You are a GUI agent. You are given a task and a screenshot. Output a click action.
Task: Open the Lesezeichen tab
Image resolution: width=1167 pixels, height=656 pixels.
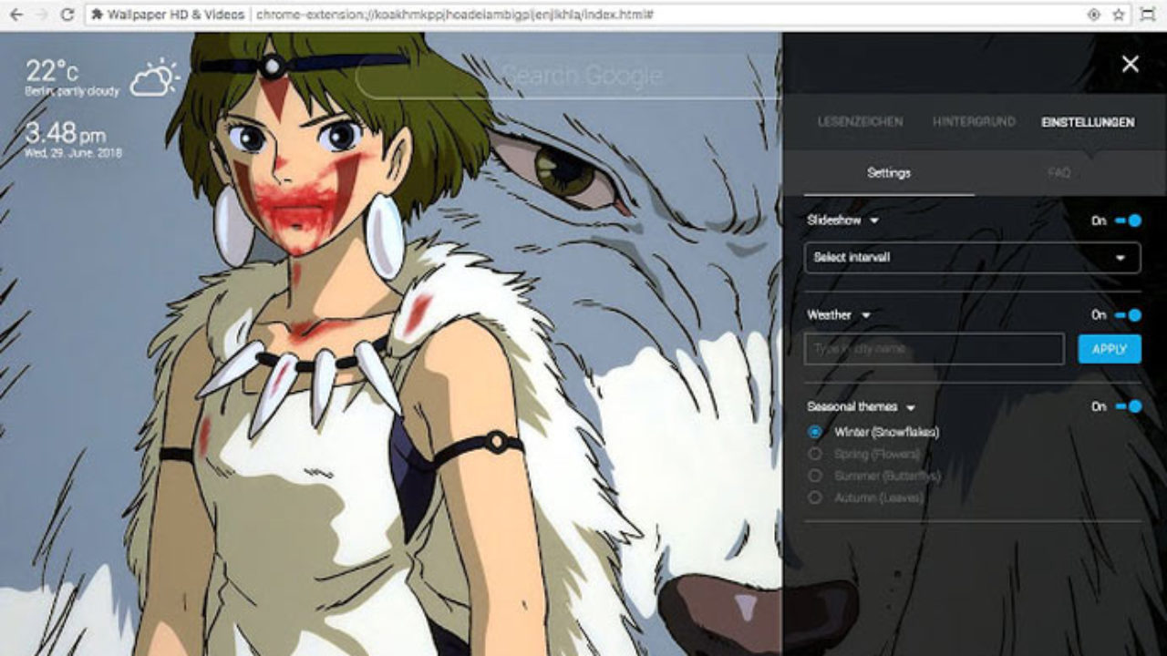pos(860,122)
